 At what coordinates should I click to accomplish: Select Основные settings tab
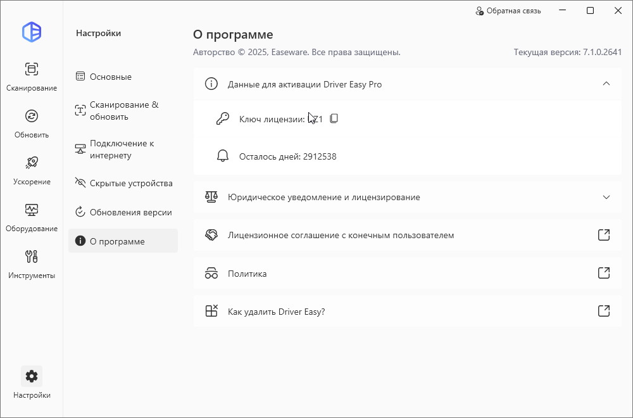[x=111, y=77]
